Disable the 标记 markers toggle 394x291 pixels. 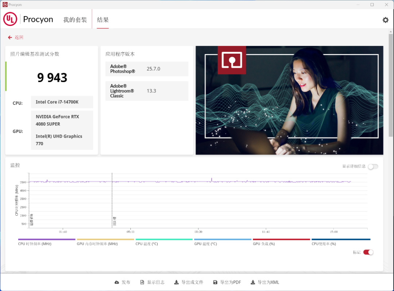click(368, 252)
